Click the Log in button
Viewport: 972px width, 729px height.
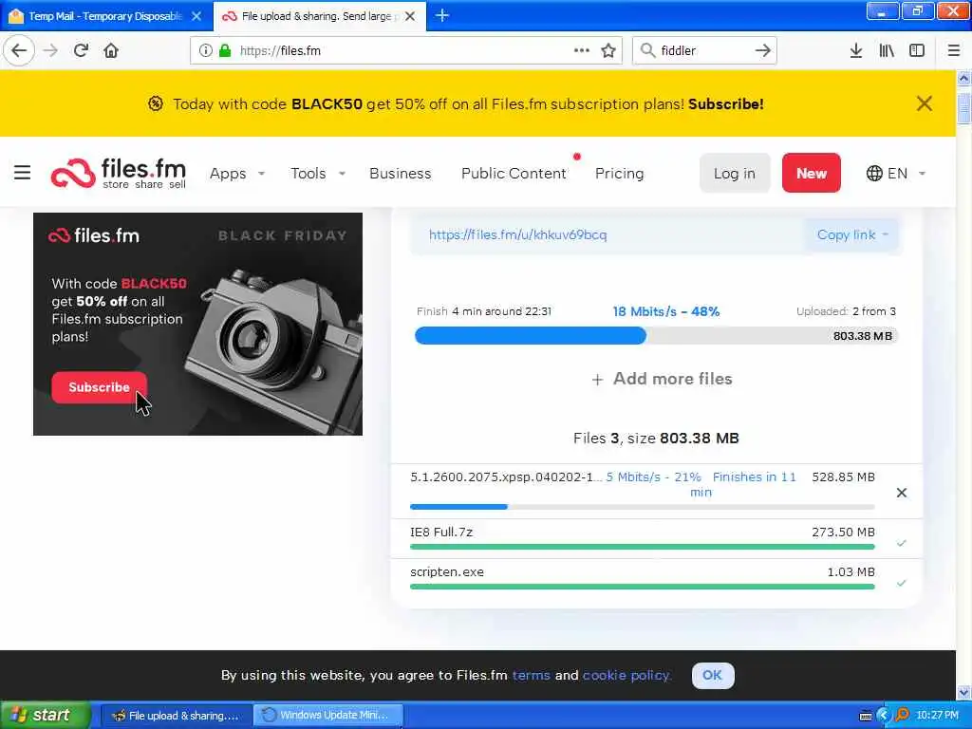735,173
